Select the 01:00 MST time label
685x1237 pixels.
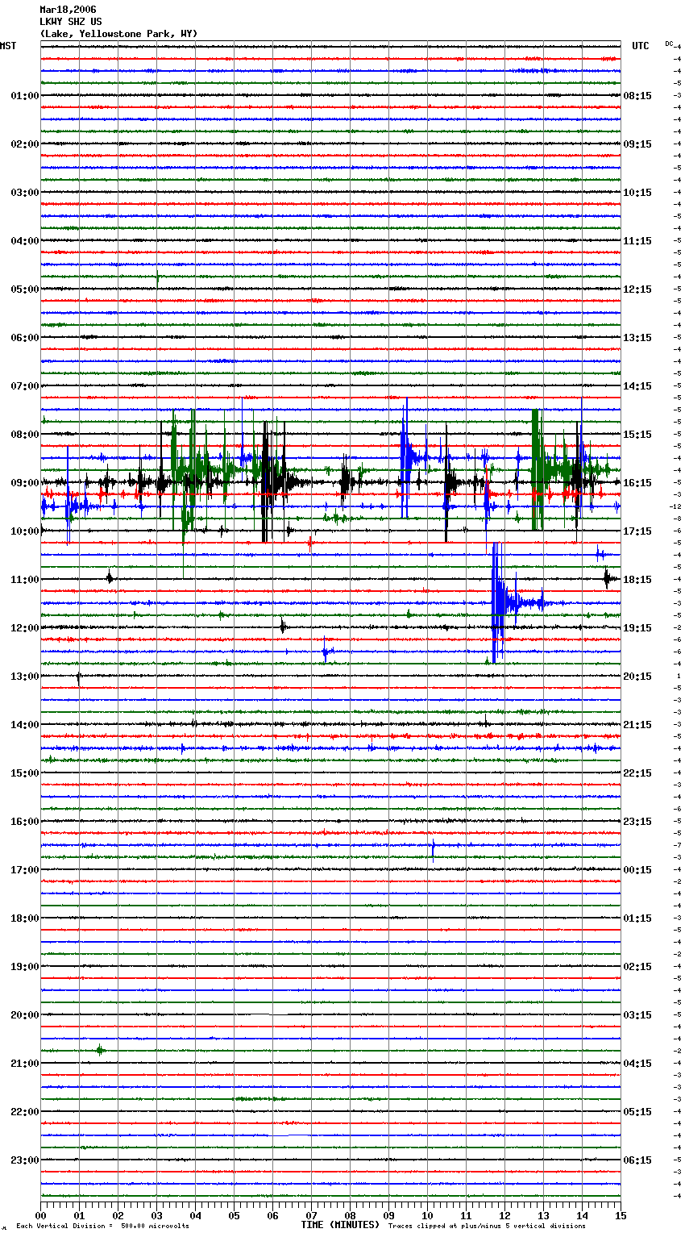(25, 96)
